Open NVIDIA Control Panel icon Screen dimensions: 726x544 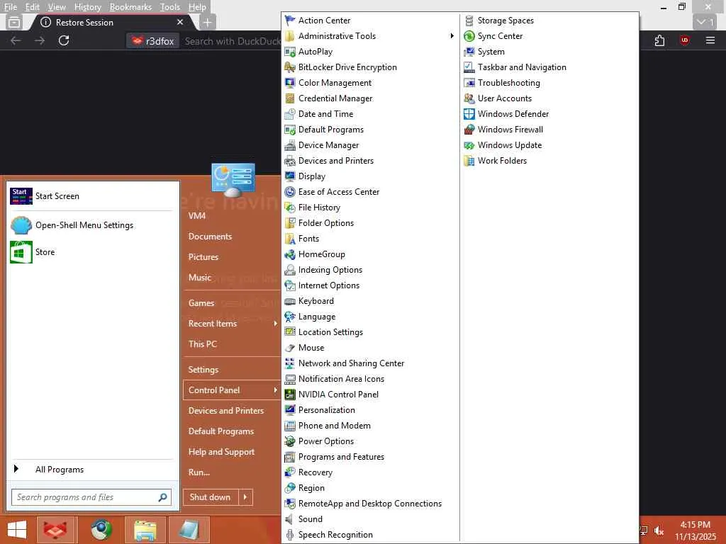290,395
